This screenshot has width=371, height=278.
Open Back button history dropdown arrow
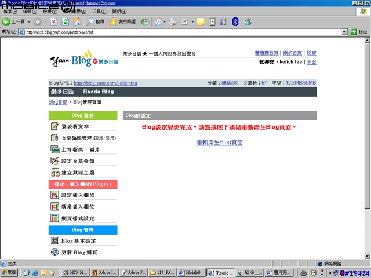coord(29,22)
